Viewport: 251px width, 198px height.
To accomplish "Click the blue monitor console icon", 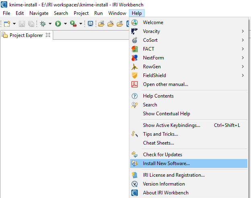I will point(90,24).
